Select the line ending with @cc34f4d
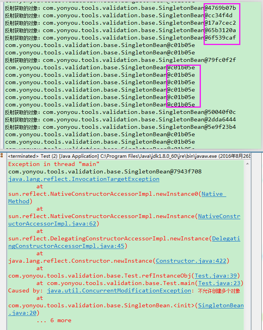 click(119, 15)
